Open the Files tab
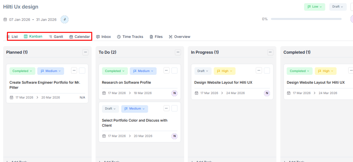Viewport: 353px width, 162px height. 156,37
